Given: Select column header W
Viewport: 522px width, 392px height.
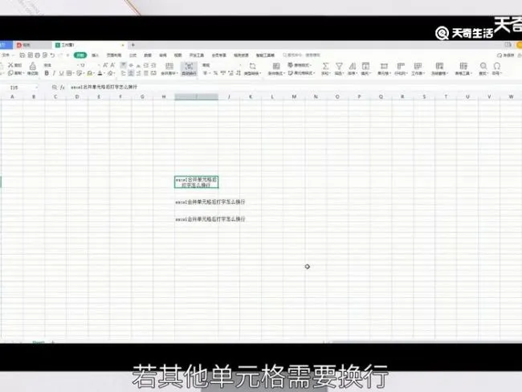Looking at the screenshot, I should point(511,97).
